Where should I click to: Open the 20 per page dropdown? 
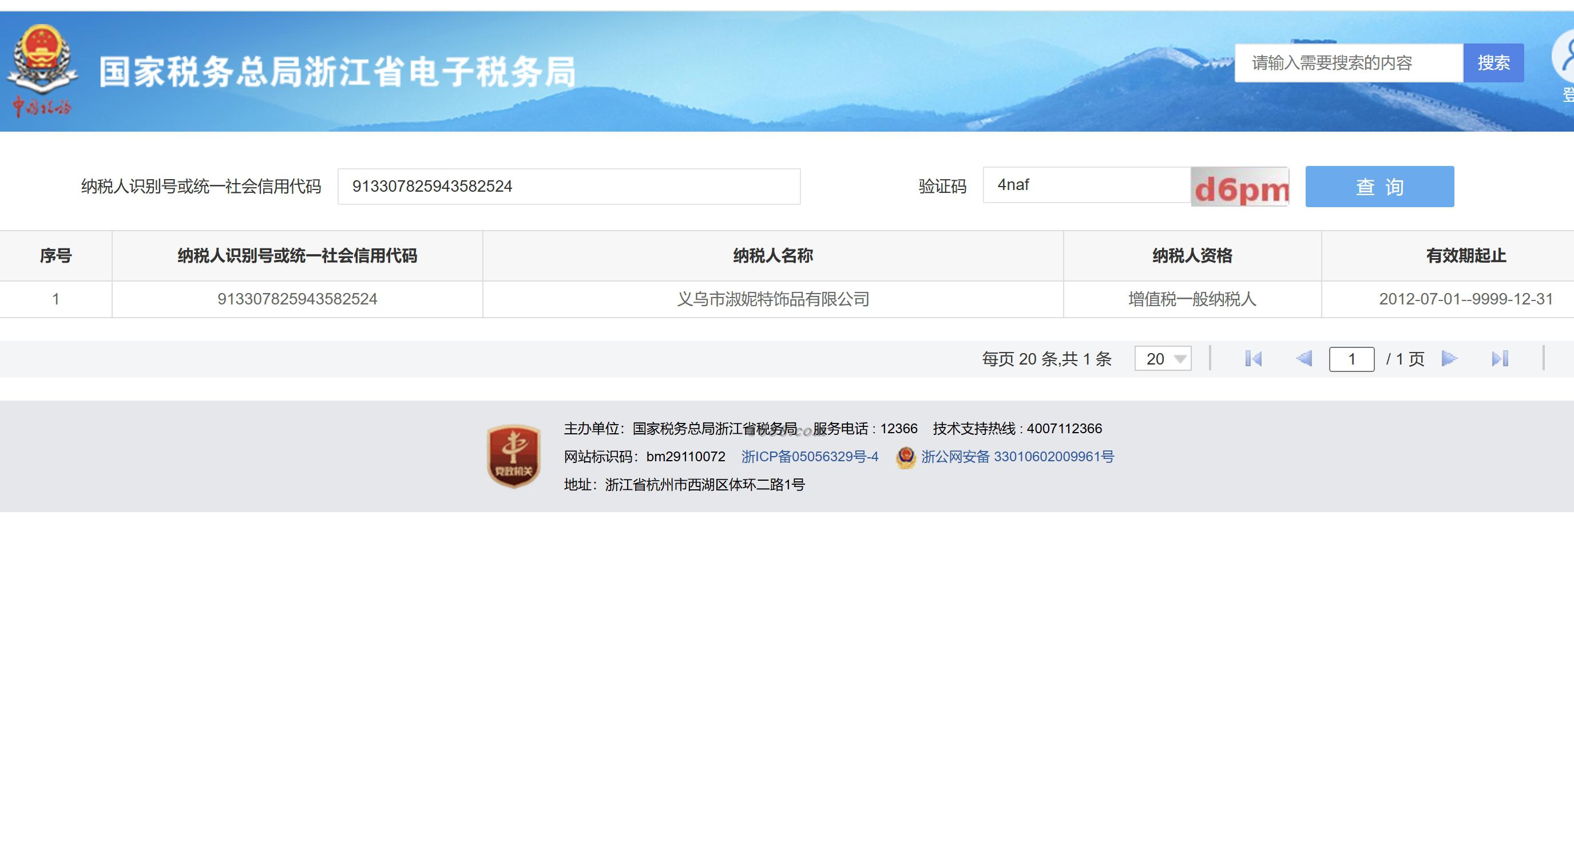(1163, 359)
